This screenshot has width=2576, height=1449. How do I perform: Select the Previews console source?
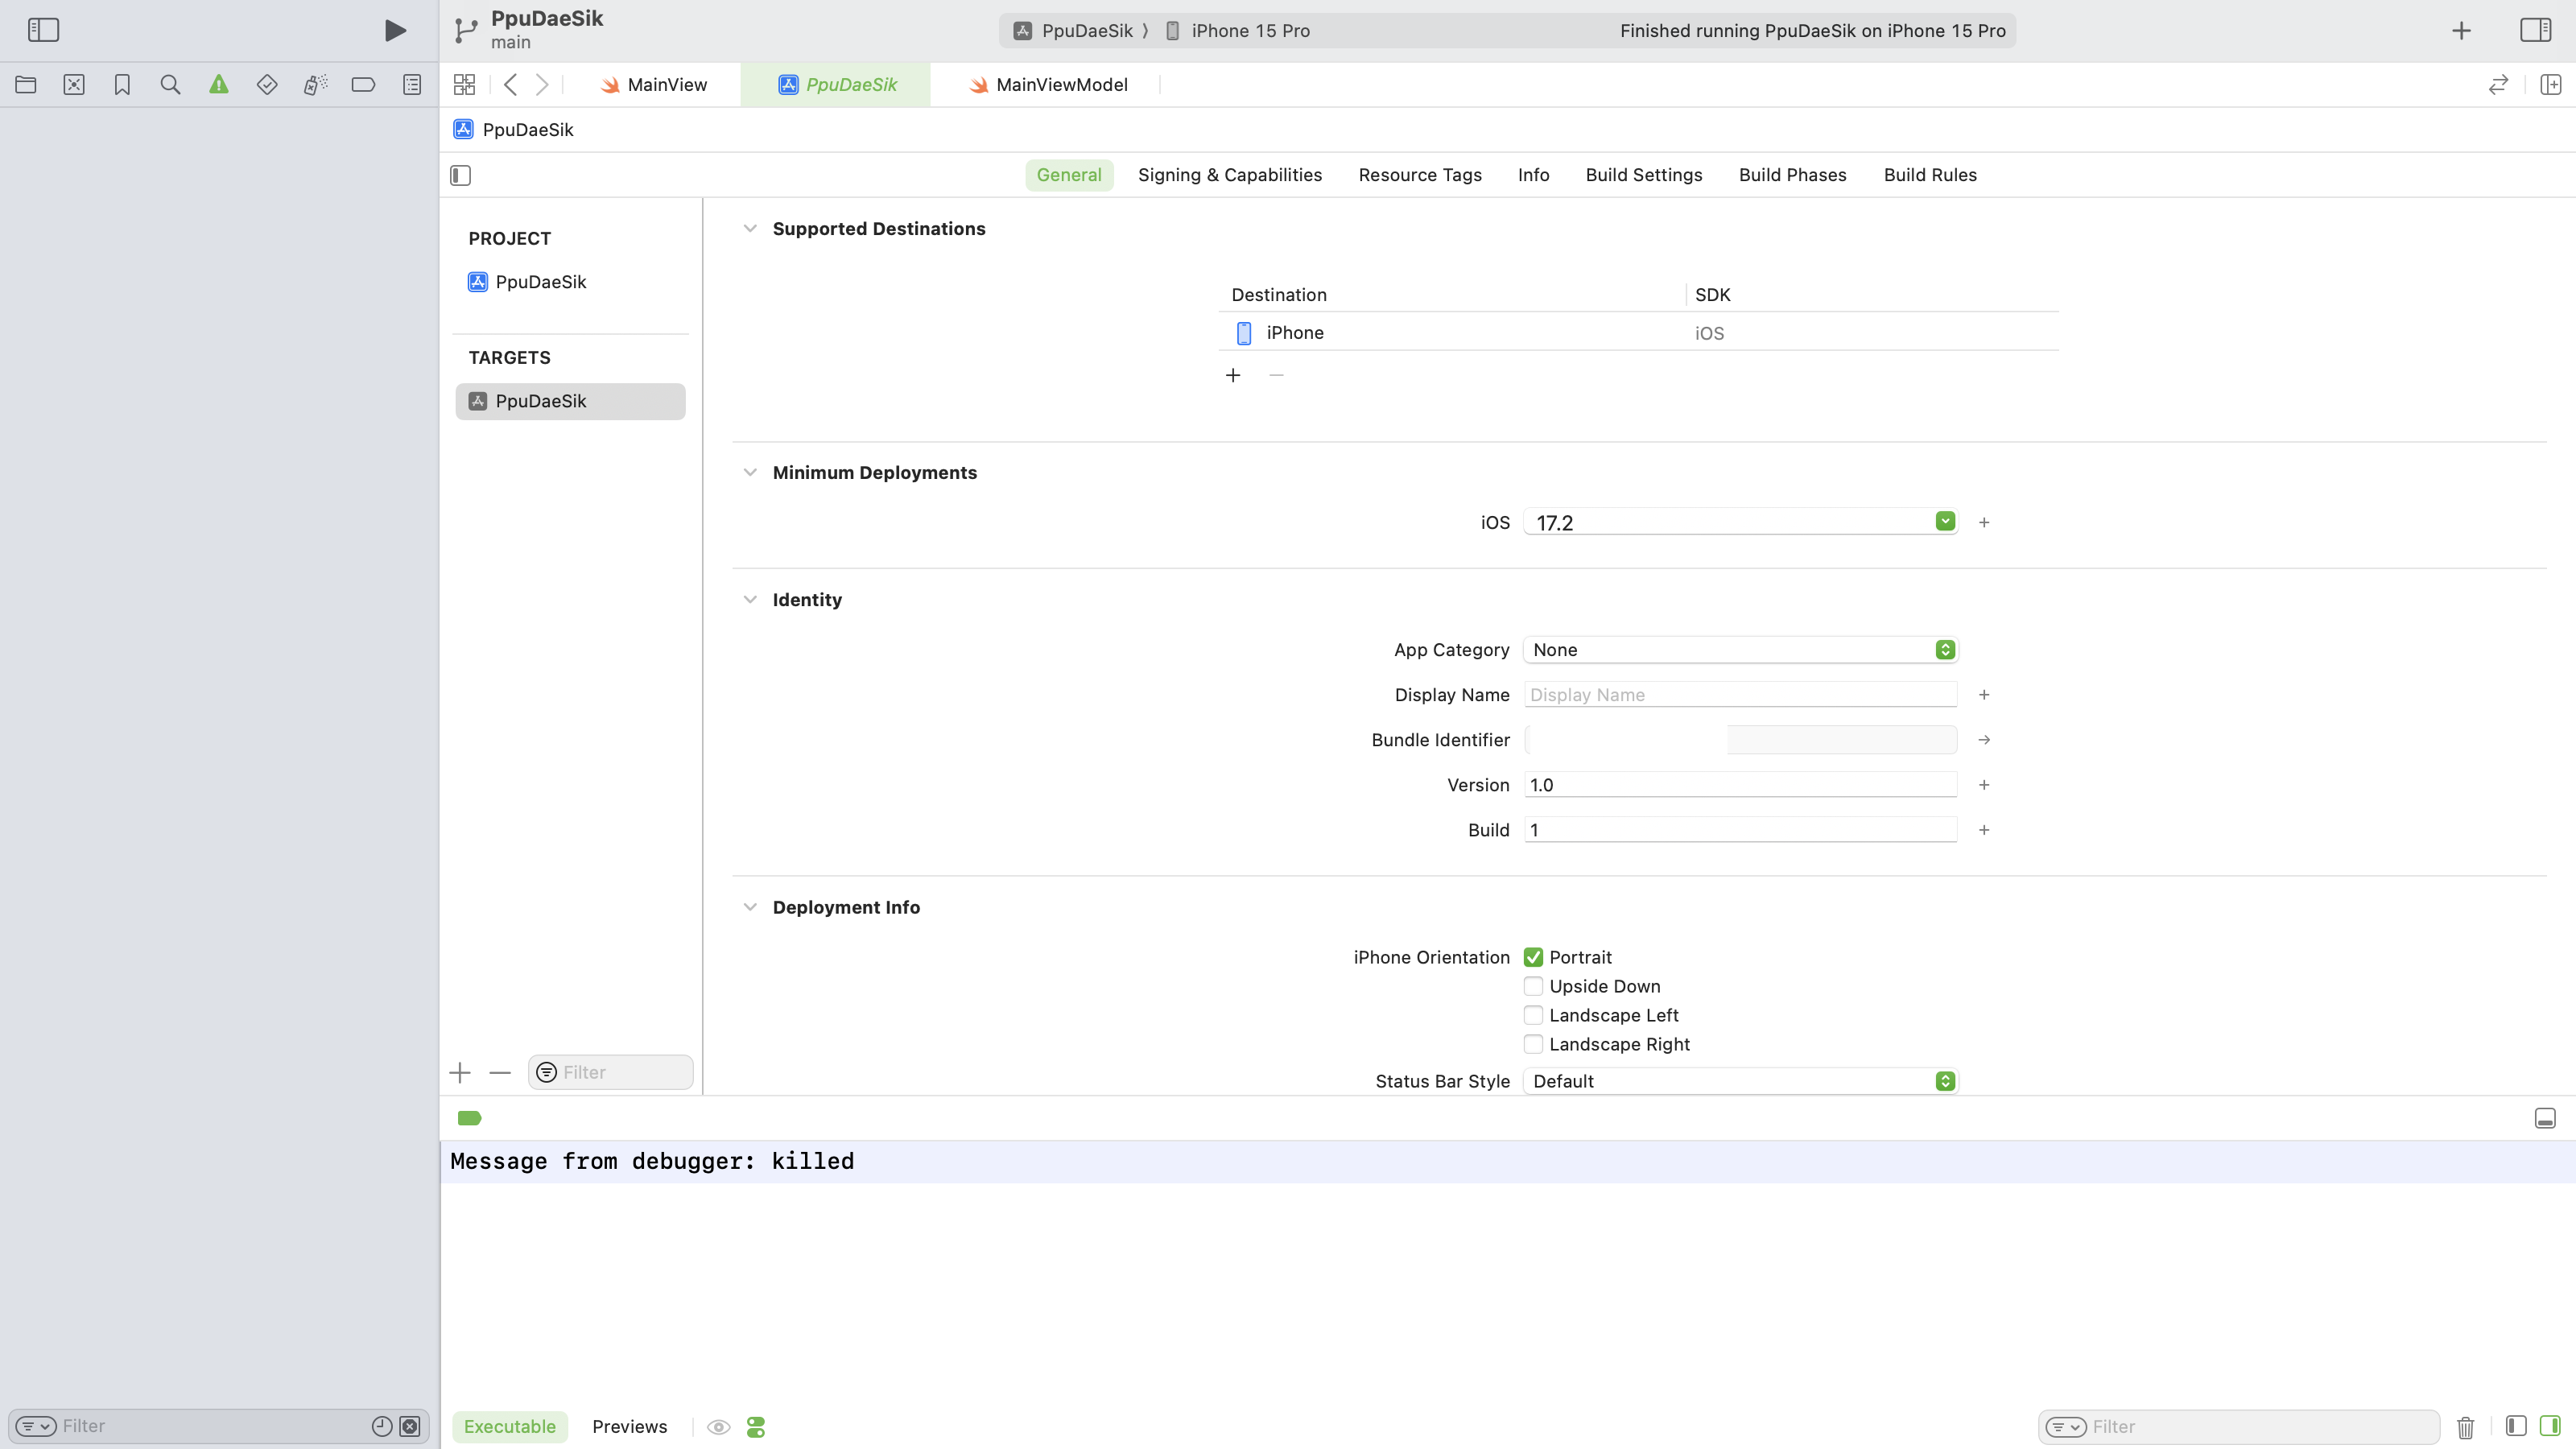[x=629, y=1427]
